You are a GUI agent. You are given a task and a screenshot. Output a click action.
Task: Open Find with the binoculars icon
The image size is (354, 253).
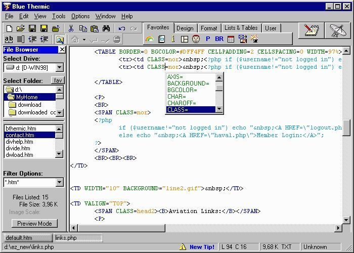click(106, 28)
